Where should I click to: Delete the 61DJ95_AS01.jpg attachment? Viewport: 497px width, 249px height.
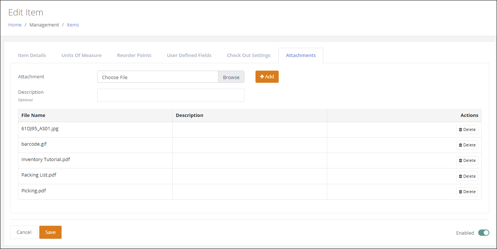[x=467, y=129]
